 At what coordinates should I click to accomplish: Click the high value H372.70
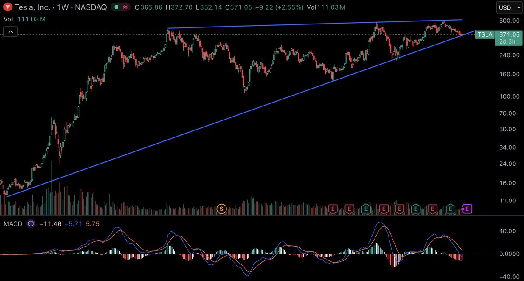(x=179, y=7)
